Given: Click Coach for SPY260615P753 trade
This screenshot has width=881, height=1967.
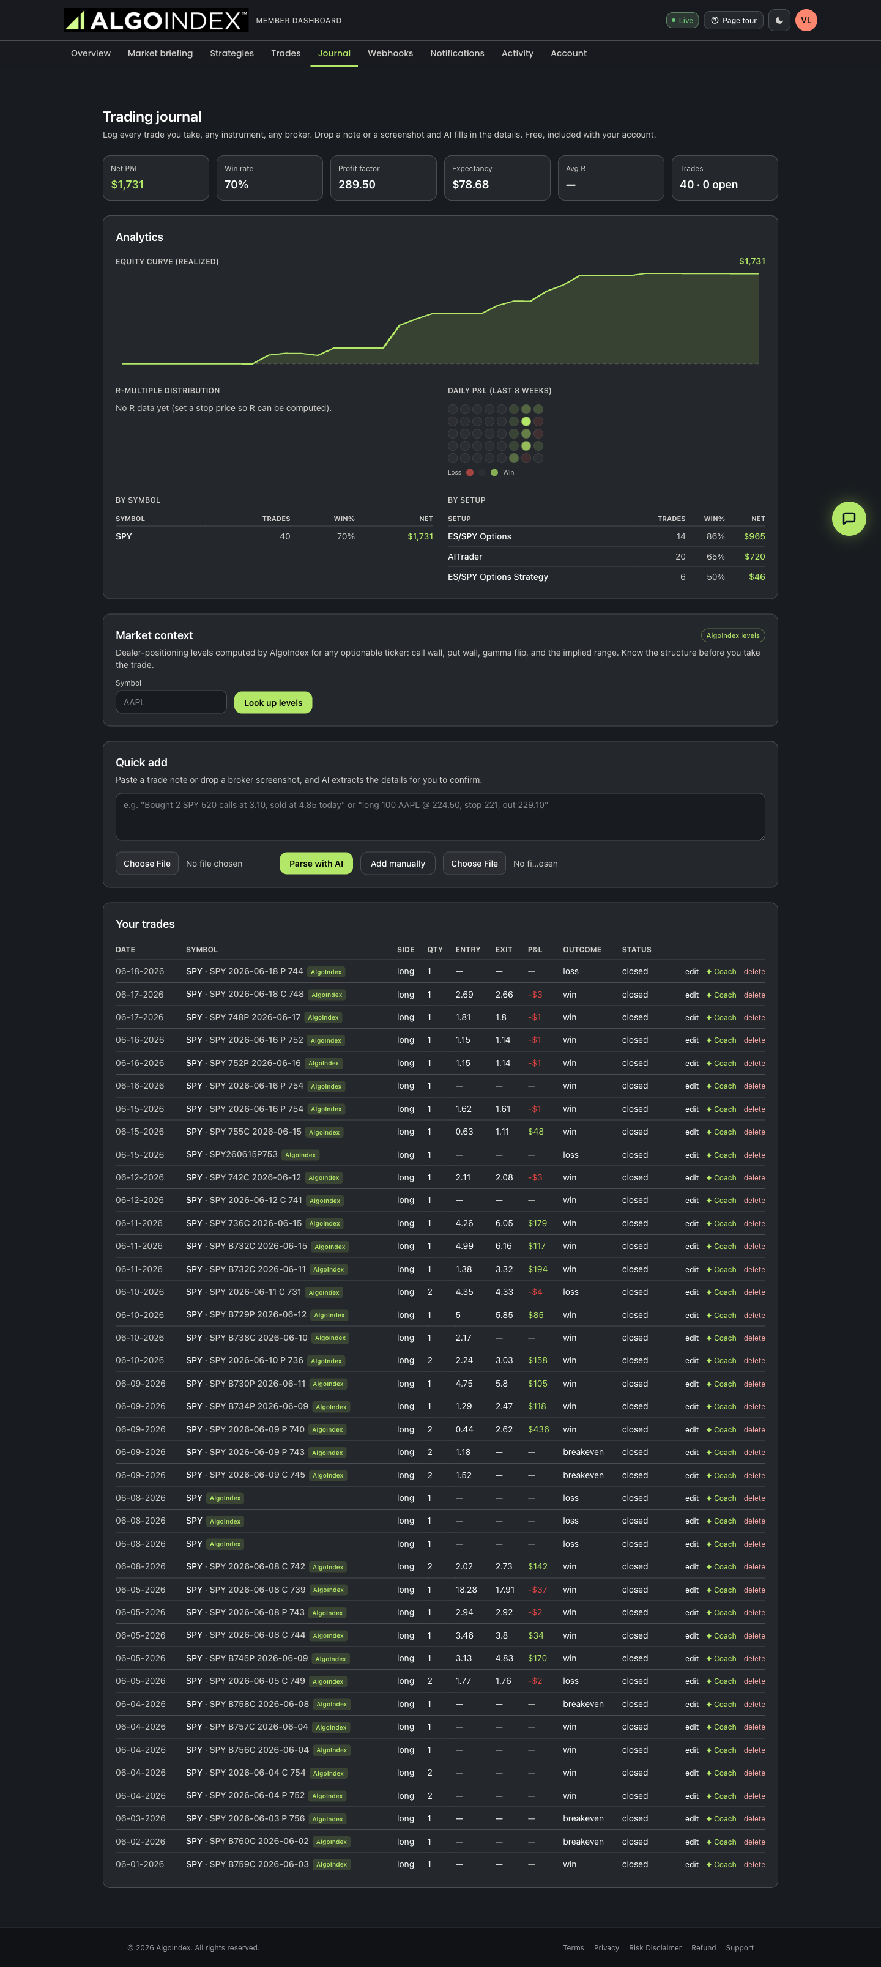Looking at the screenshot, I should (x=721, y=1155).
